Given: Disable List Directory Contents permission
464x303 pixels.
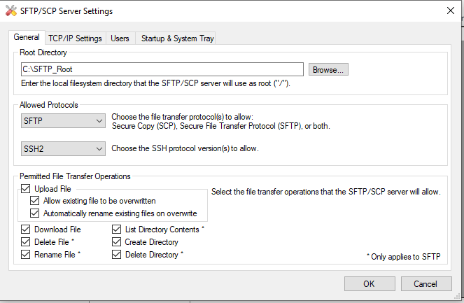Looking at the screenshot, I should [x=117, y=230].
